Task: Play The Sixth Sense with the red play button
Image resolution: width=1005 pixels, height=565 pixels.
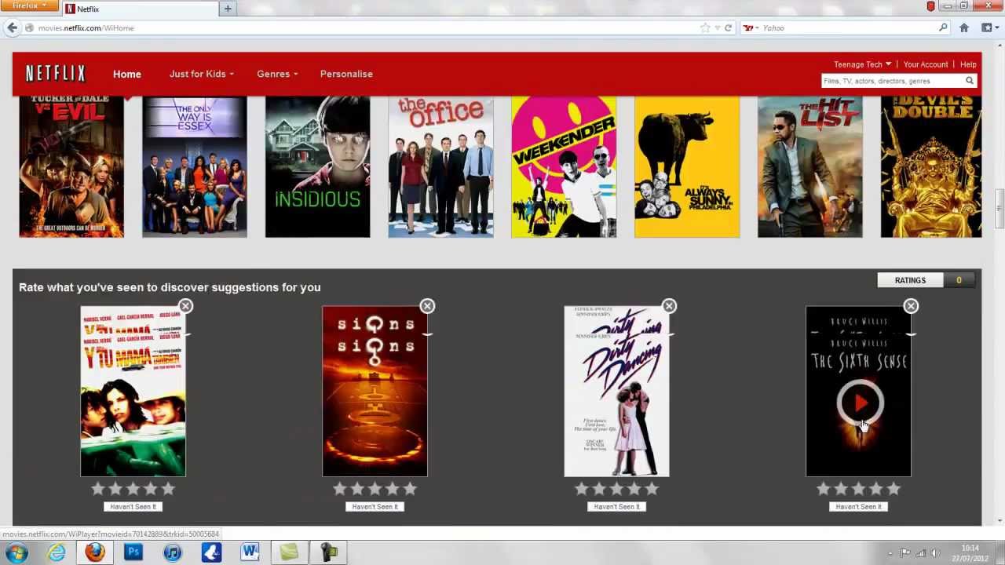Action: click(x=861, y=403)
